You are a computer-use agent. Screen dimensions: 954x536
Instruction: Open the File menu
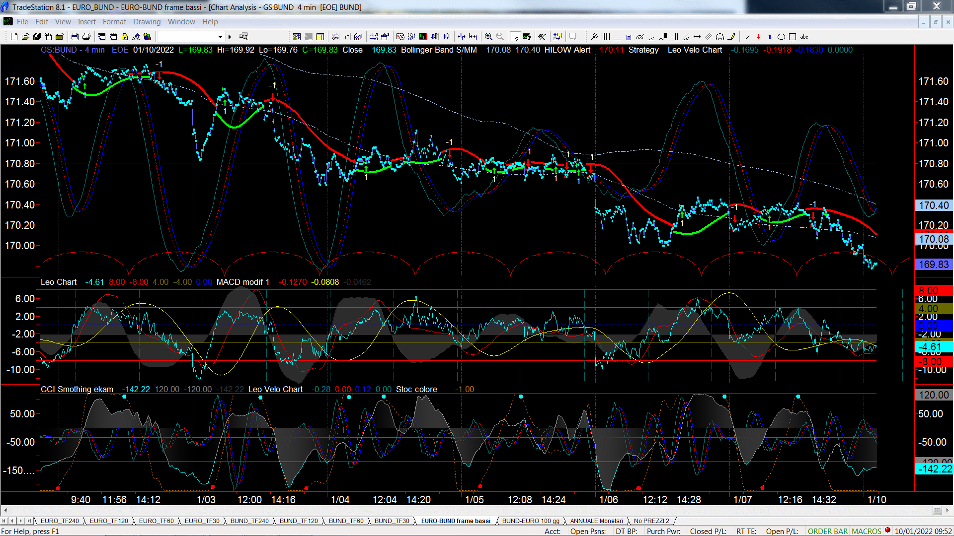22,22
